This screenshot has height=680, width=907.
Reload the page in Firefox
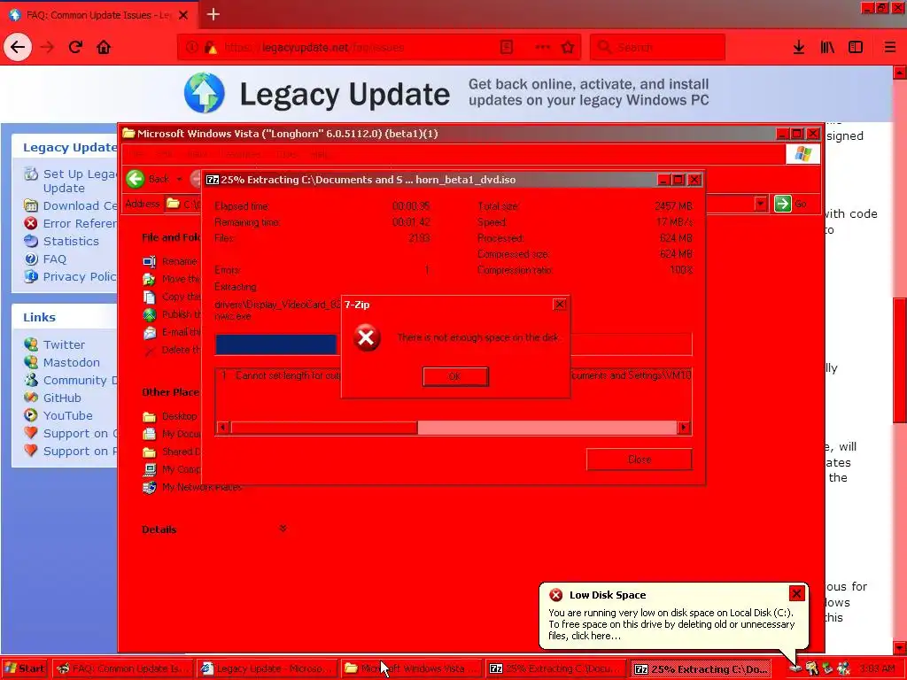(75, 47)
